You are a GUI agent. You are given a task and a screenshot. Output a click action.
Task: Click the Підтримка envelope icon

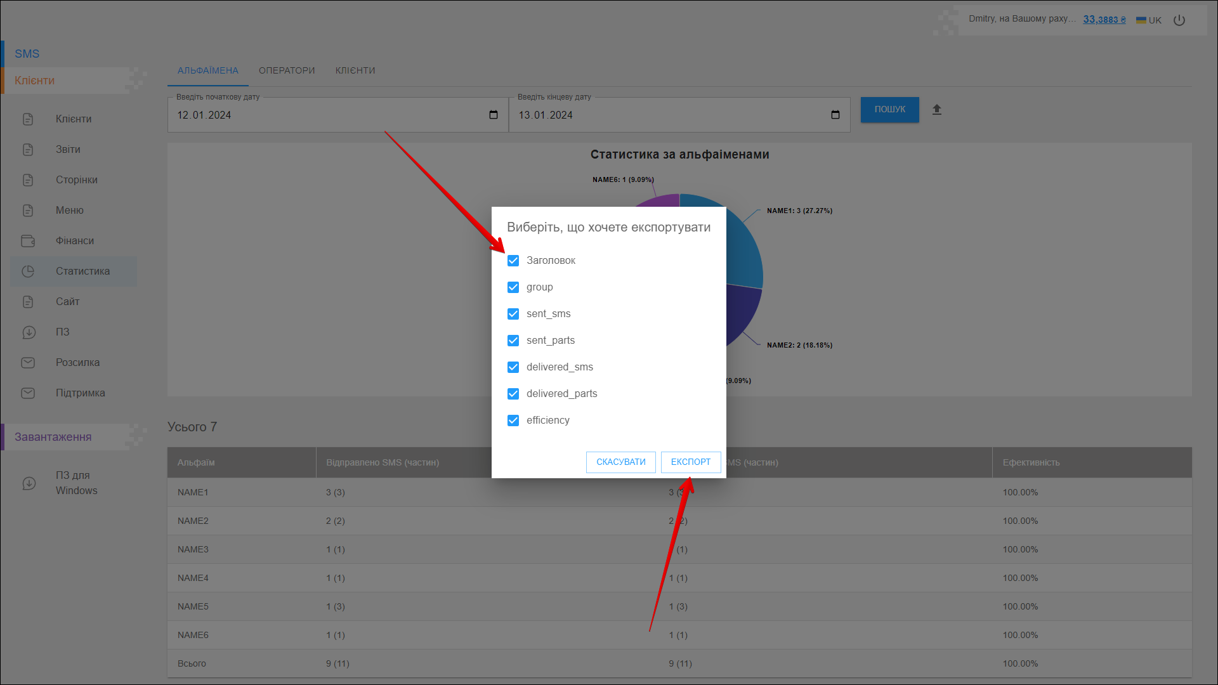pyautogui.click(x=28, y=393)
